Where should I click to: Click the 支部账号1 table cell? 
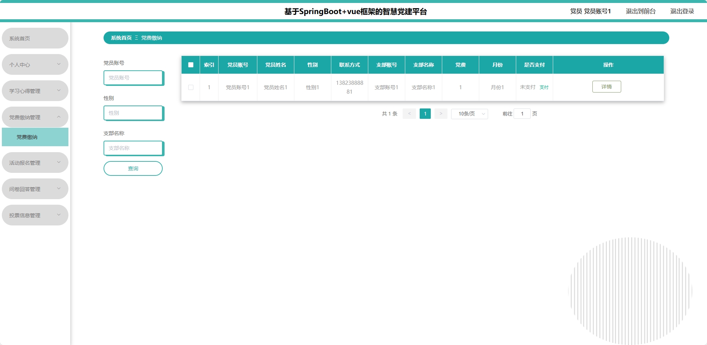point(386,87)
